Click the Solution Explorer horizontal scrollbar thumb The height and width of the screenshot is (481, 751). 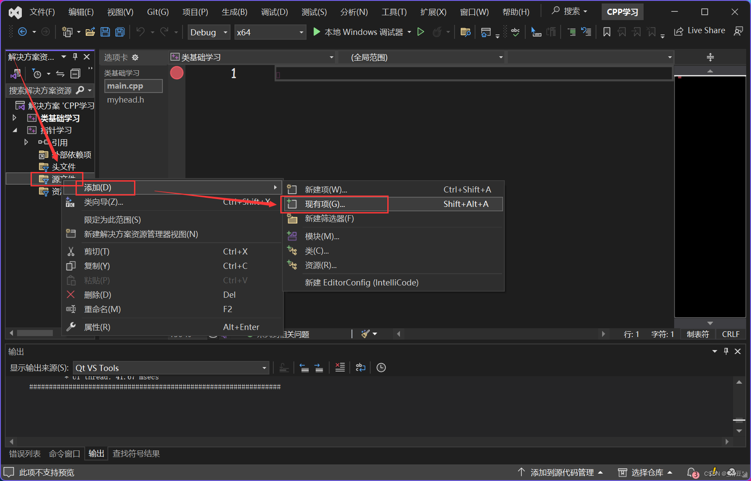click(x=35, y=333)
